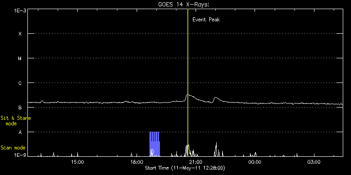351x175 pixels.
Task: Click the M class axis label
Action: (20, 58)
